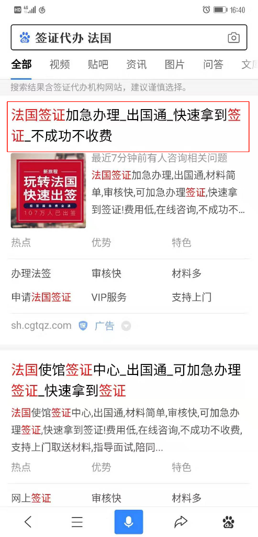Tap the share arrow icon
The height and width of the screenshot is (537, 258).
tap(181, 522)
